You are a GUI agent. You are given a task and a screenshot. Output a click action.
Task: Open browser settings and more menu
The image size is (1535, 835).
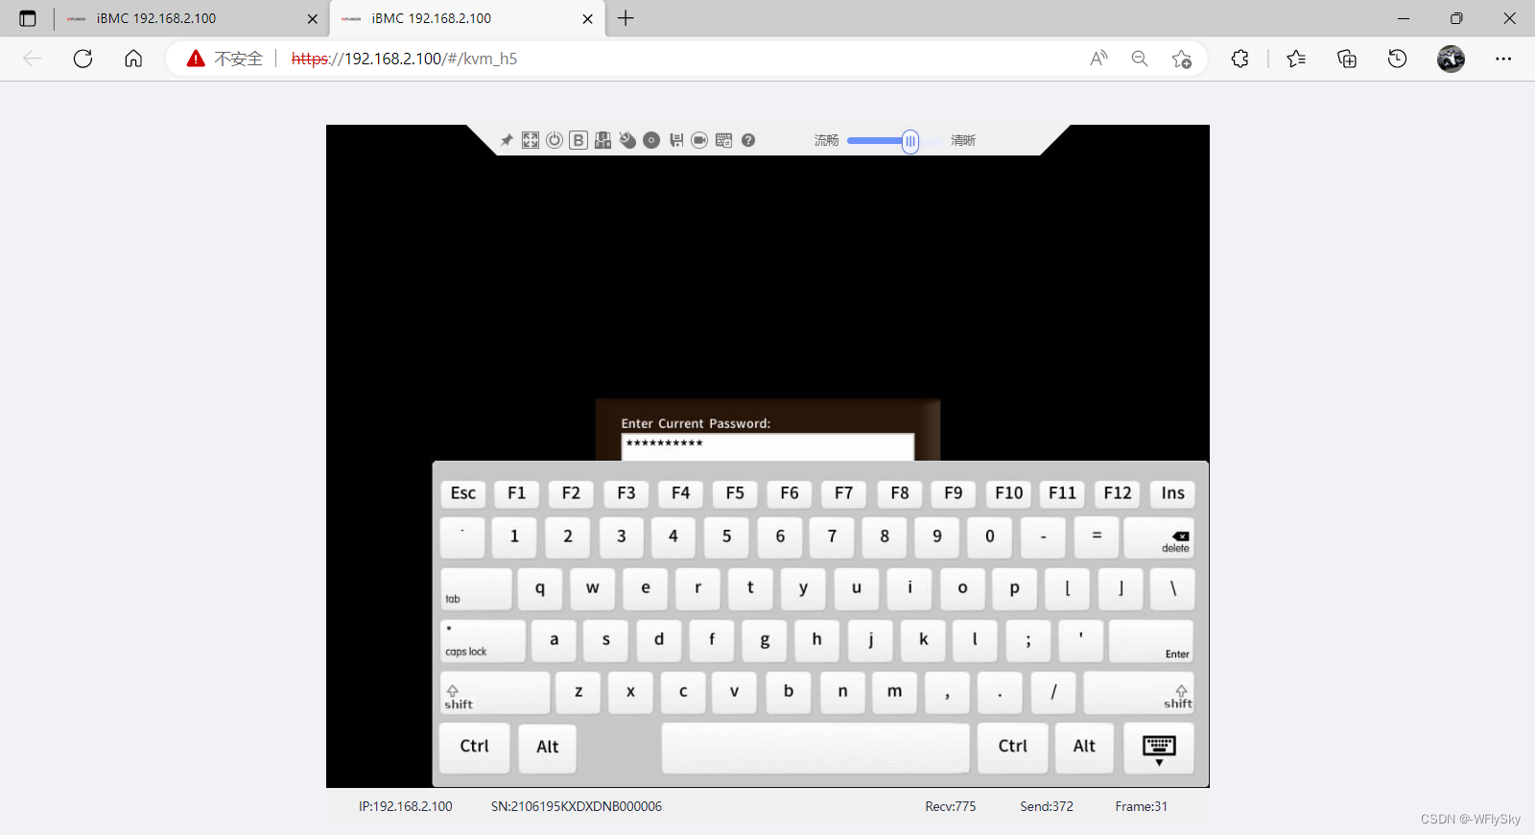tap(1503, 59)
